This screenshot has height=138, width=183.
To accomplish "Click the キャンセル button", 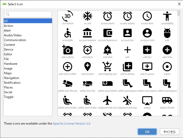I will (x=170, y=132).
